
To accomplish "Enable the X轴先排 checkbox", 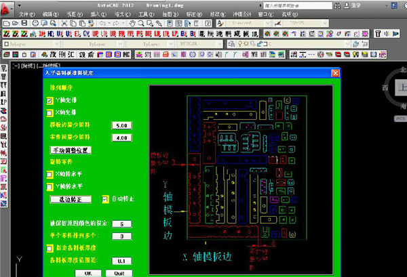I will coord(50,113).
